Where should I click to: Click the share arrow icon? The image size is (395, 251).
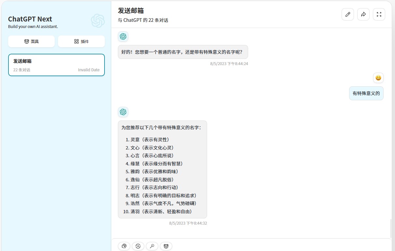point(363,14)
